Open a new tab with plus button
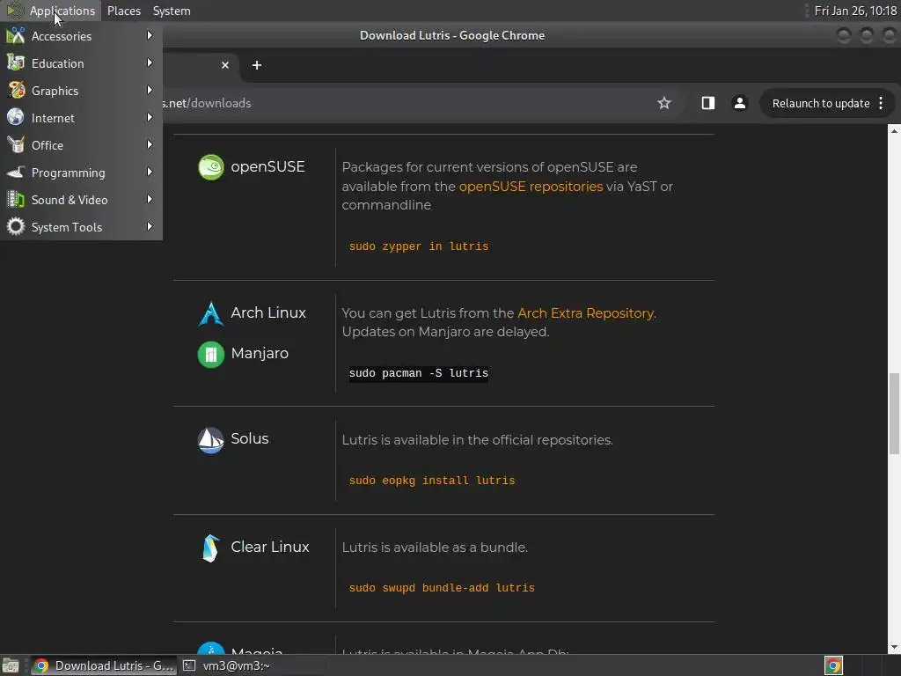Screen dimensions: 901x676 tap(257, 65)
